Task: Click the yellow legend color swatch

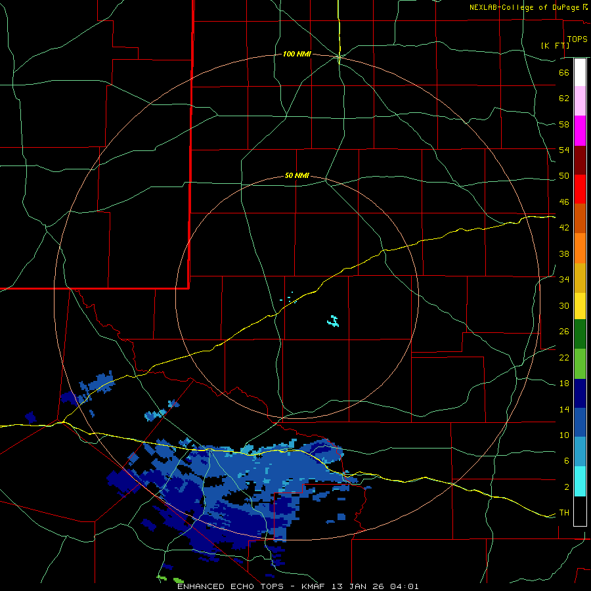Action: 580,306
